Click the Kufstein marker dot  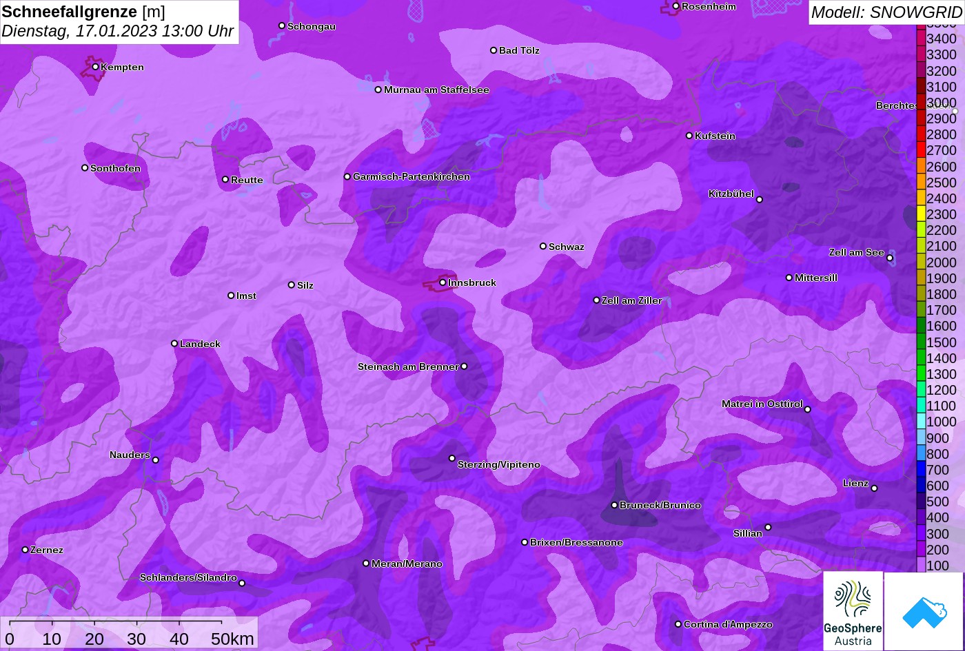pyautogui.click(x=689, y=136)
